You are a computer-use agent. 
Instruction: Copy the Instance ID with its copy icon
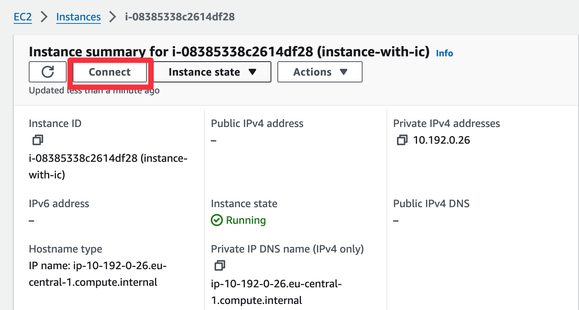38,140
